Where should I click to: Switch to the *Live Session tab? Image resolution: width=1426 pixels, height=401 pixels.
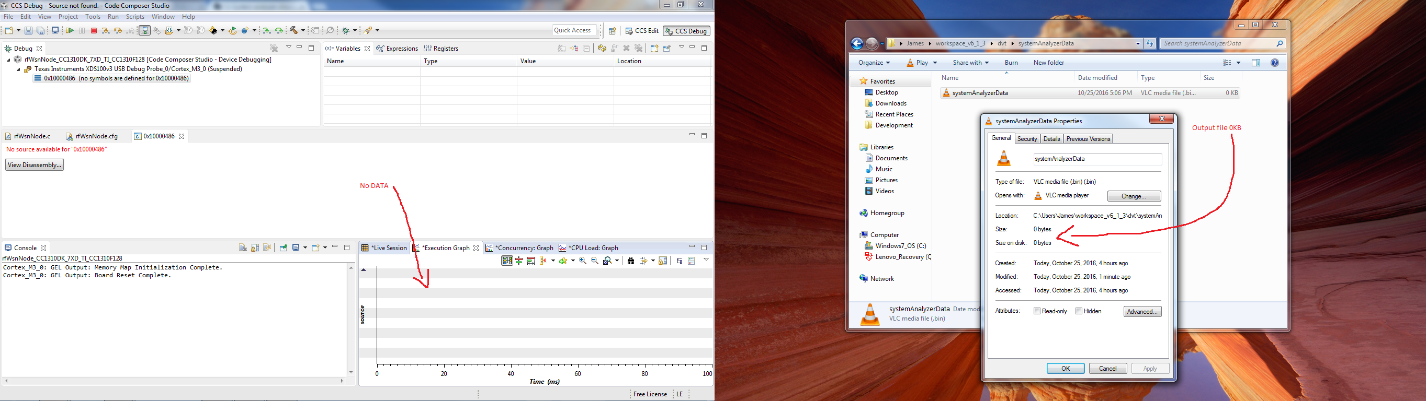pos(384,248)
